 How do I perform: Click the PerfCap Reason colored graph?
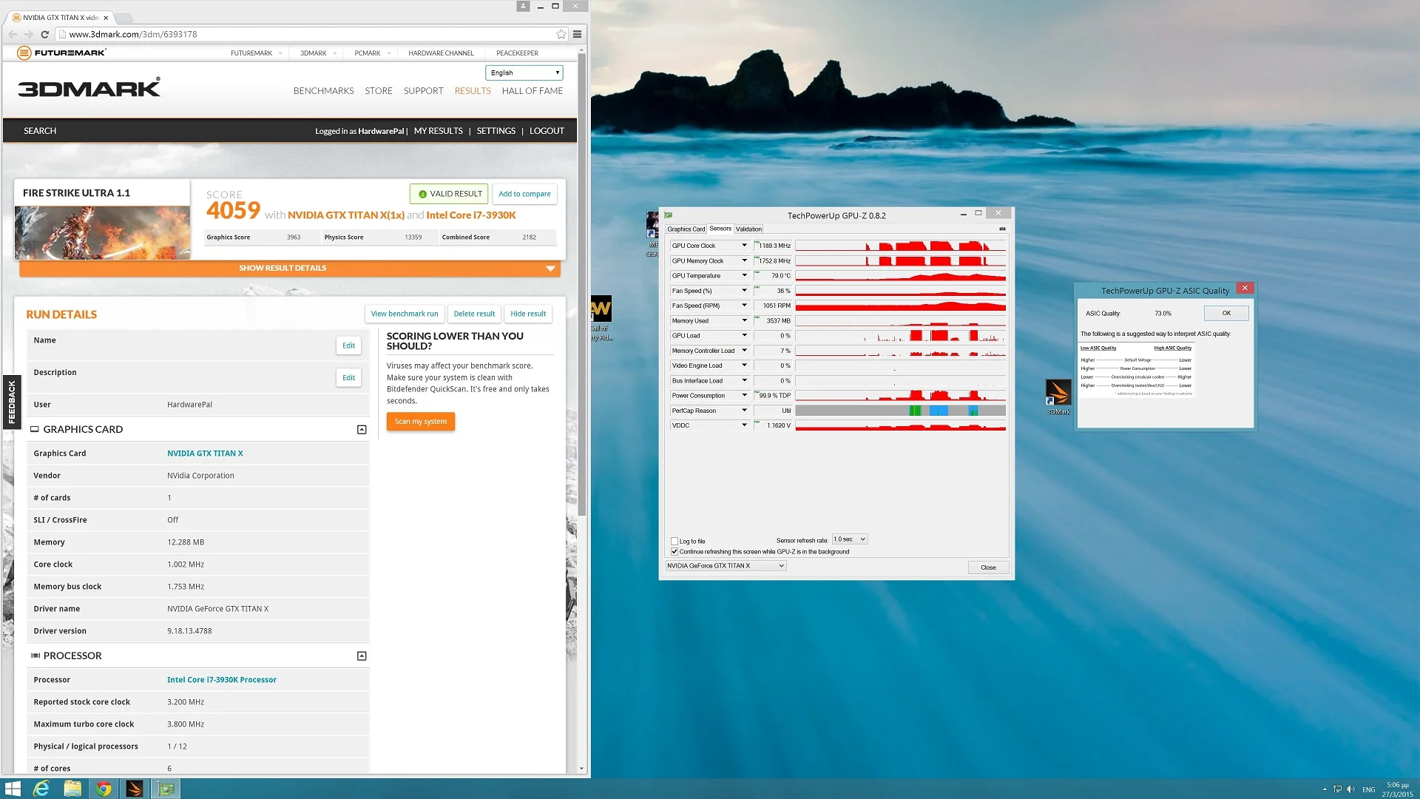point(901,411)
